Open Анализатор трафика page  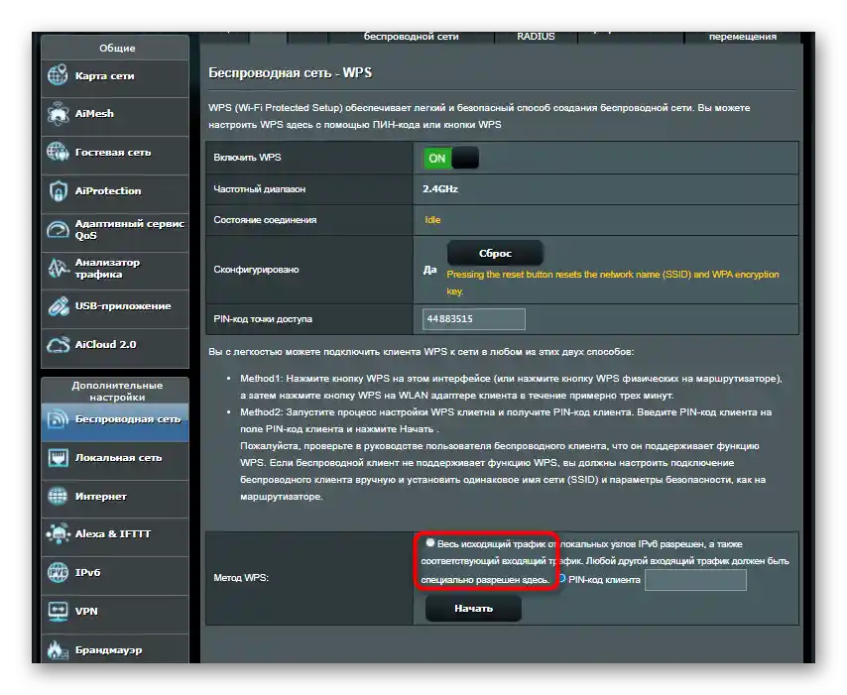point(115,271)
